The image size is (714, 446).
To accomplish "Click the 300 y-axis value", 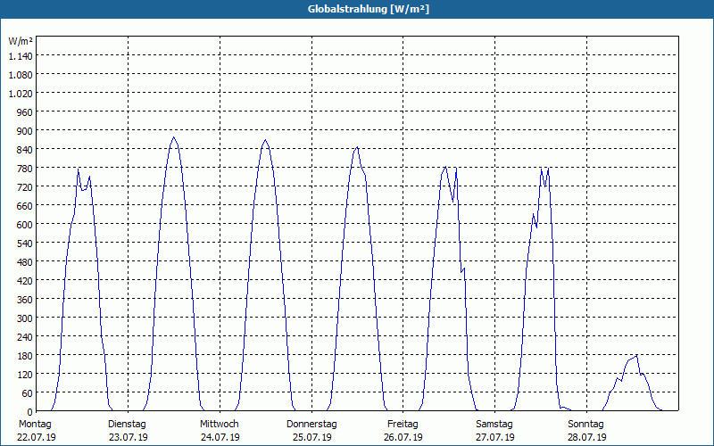I will 25,318.
